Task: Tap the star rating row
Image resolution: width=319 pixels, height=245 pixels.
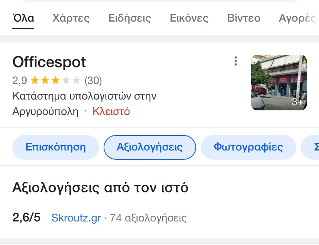Action: pyautogui.click(x=55, y=80)
